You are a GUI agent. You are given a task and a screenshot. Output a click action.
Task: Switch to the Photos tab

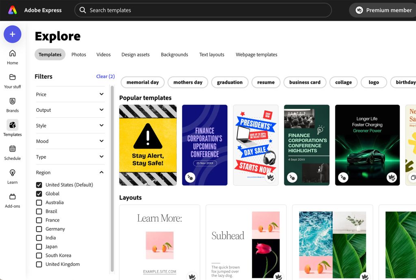pos(79,54)
